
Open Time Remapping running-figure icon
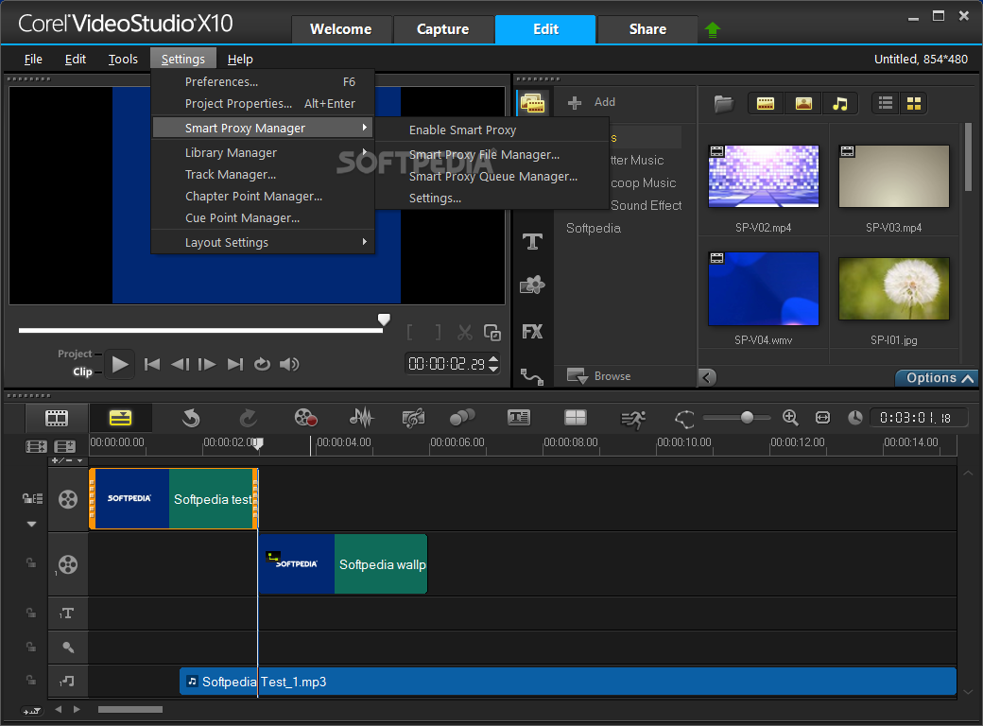tap(632, 419)
